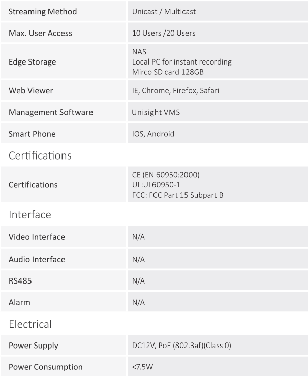Viewport: 308px width, 376px height.
Task: Select the Alarm row label
Action: tap(19, 302)
